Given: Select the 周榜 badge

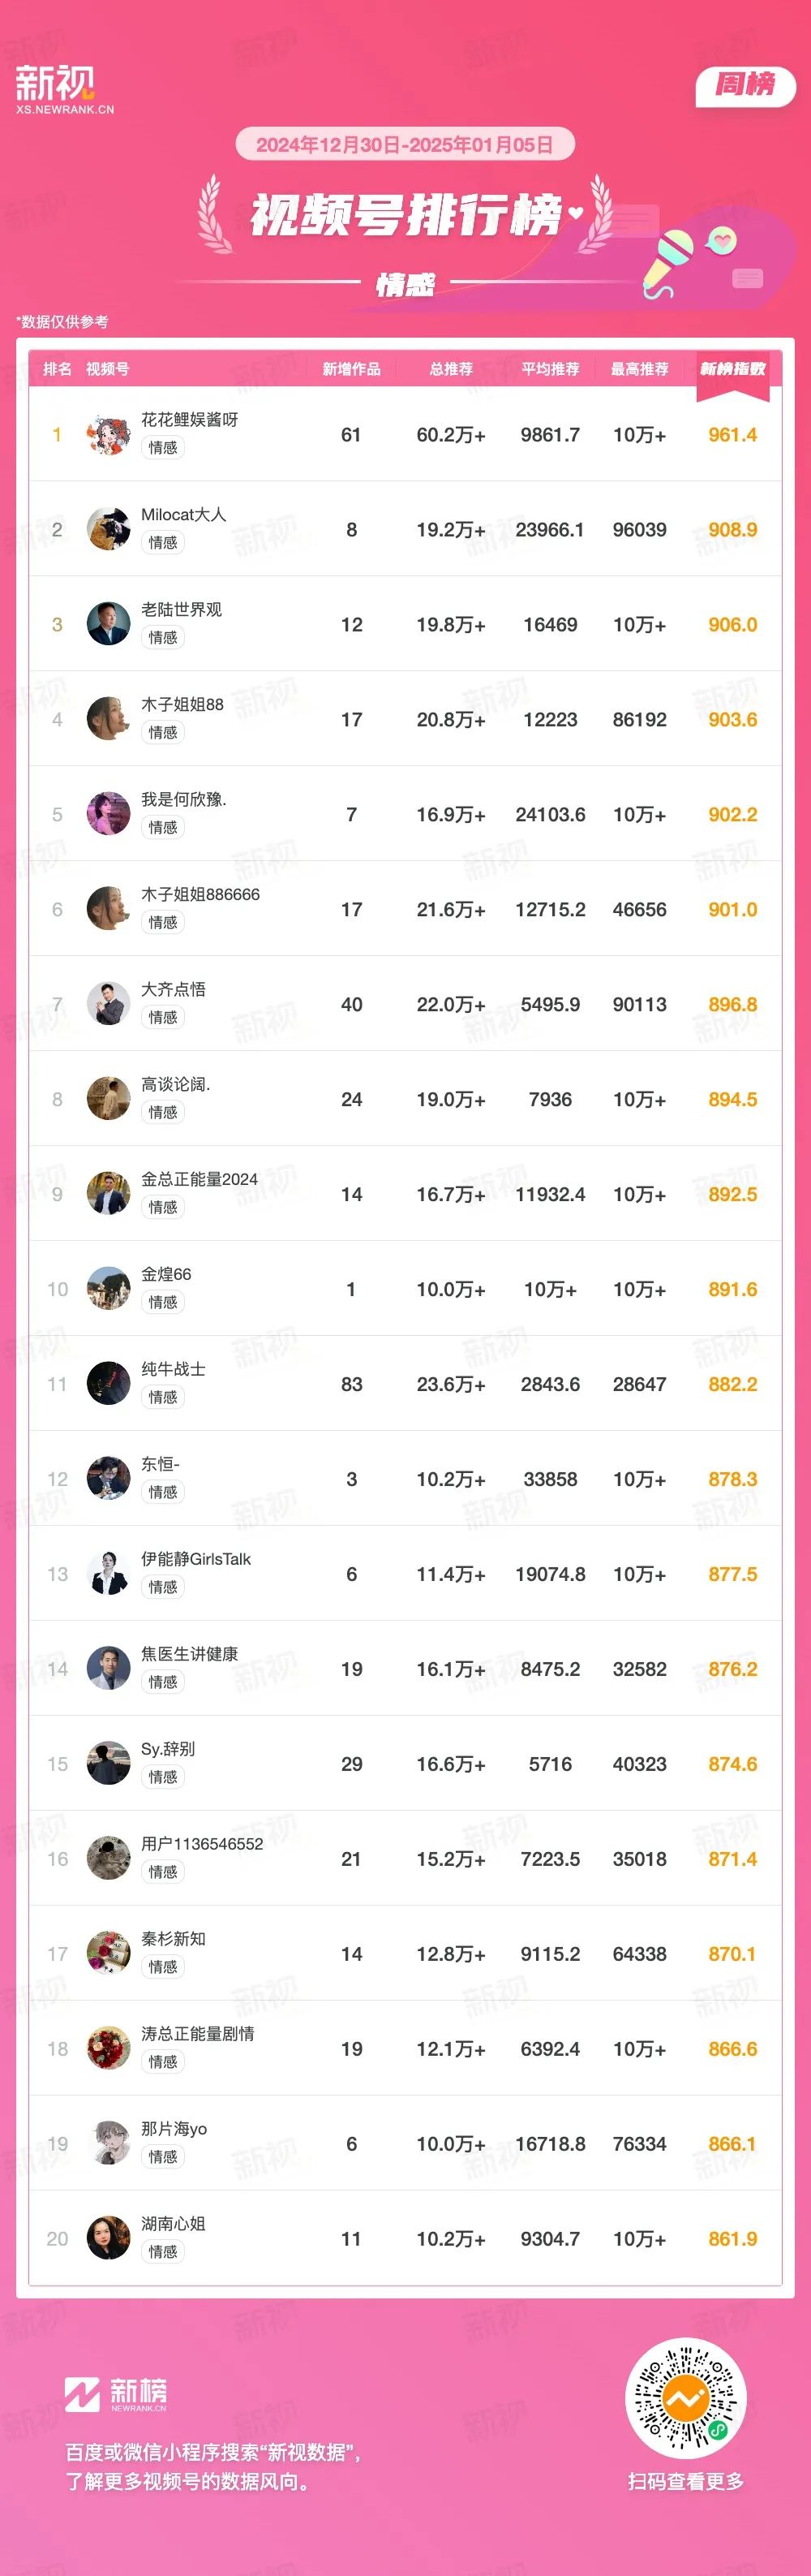Looking at the screenshot, I should (x=745, y=86).
